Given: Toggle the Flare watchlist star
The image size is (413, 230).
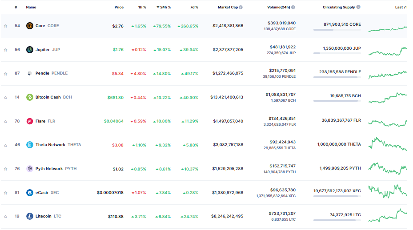Looking at the screenshot, I should pos(5,122).
